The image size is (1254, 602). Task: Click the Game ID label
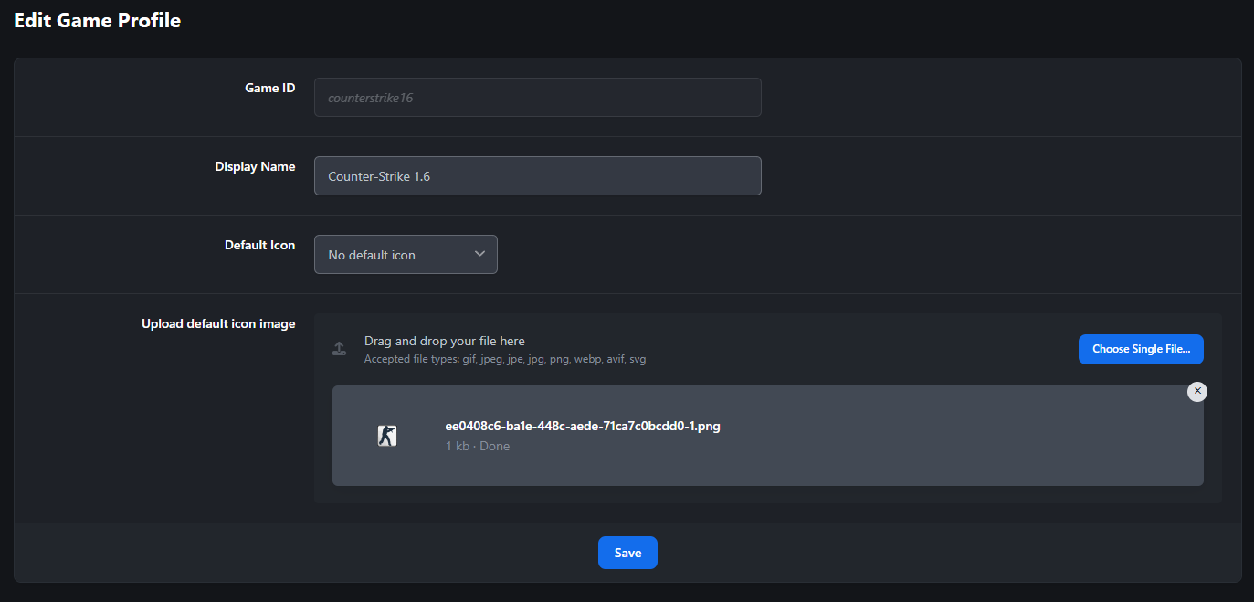click(269, 89)
